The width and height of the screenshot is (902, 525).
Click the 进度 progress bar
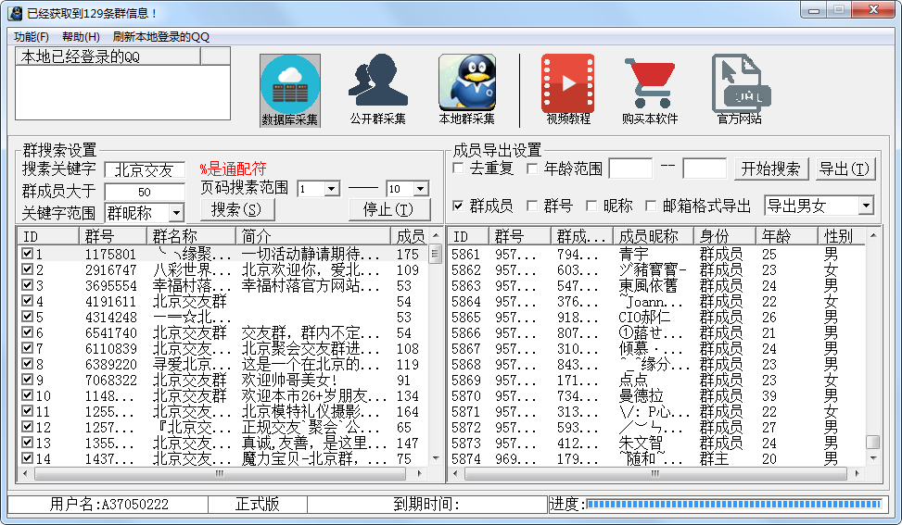coord(733,505)
